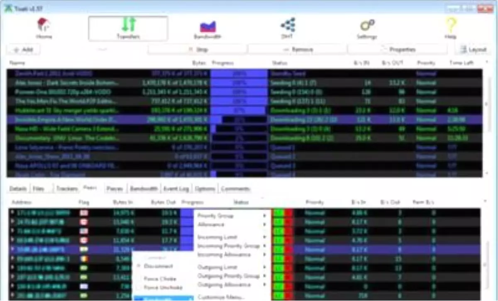The height and width of the screenshot is (301, 498).
Task: Open the Bandwidth graph icon
Action: pyautogui.click(x=207, y=27)
